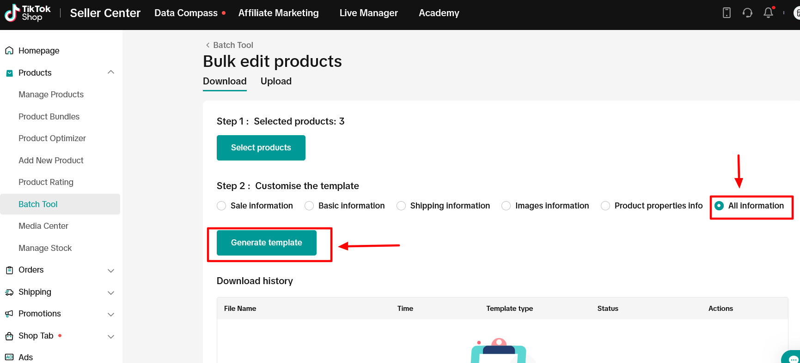The width and height of the screenshot is (800, 363).
Task: Collapse the Products sidebar section
Action: coord(111,72)
